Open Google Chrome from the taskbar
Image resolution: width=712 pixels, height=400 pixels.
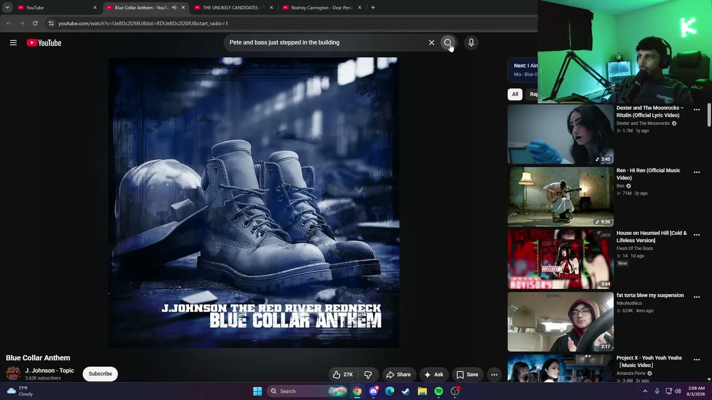[x=357, y=391]
